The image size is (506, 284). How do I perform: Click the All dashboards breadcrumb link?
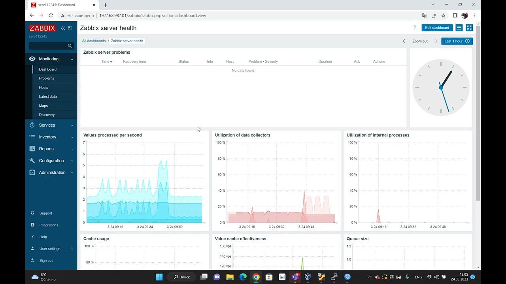pos(94,41)
